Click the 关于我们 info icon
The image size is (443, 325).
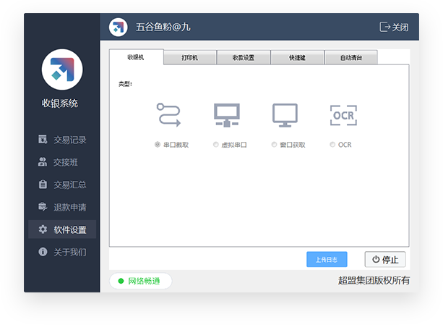(43, 251)
